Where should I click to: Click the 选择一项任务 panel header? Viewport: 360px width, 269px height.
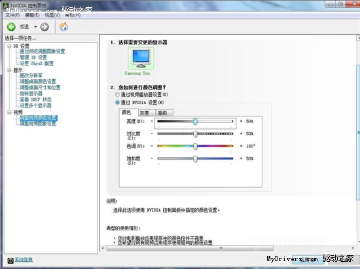(x=20, y=38)
